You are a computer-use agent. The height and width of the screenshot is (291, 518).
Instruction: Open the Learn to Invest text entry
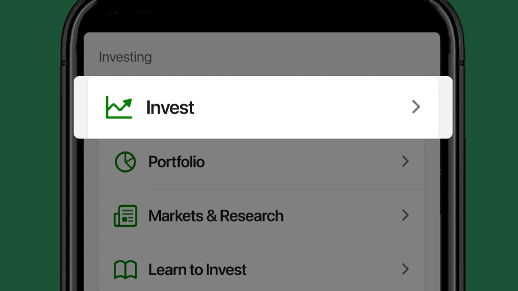pyautogui.click(x=197, y=270)
